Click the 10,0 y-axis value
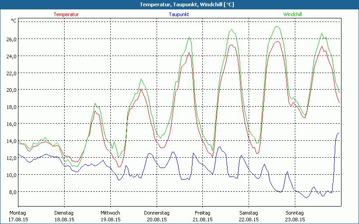This screenshot has width=359, height=224. click(x=12, y=175)
